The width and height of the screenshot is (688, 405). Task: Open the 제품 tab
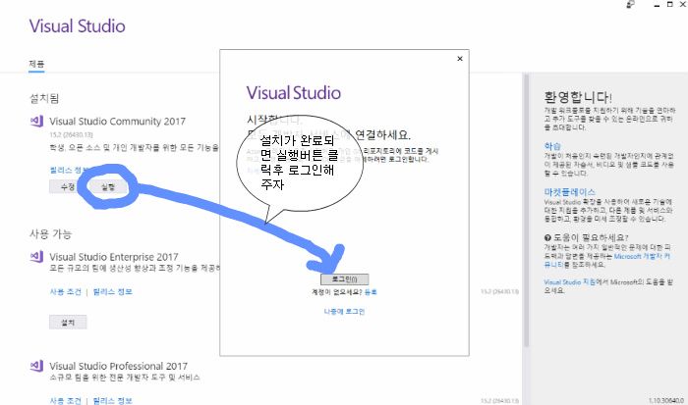click(x=36, y=64)
